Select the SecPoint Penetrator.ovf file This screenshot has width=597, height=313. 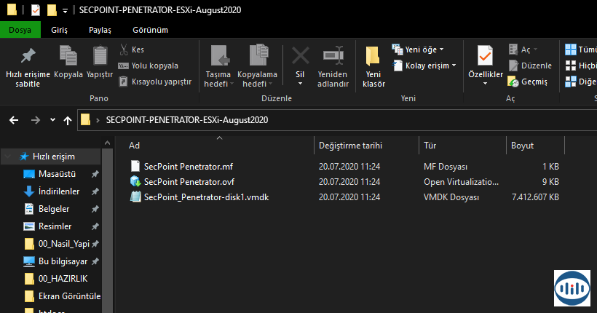point(189,181)
